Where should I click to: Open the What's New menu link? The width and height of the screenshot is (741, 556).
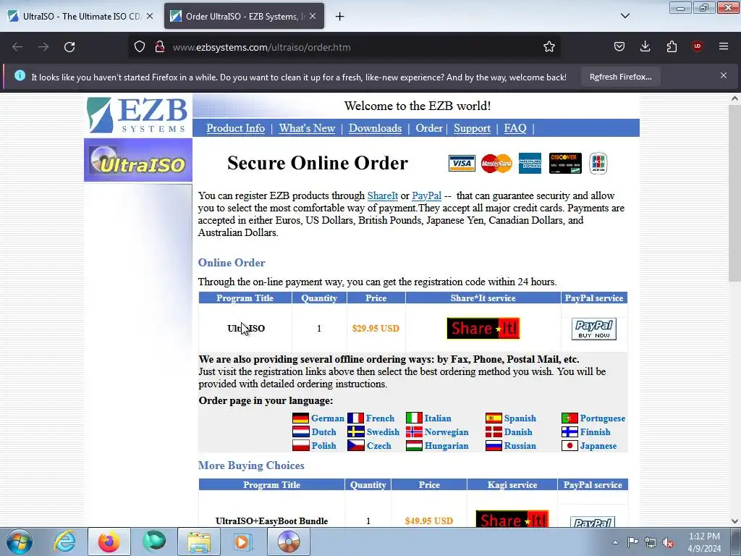tap(307, 128)
